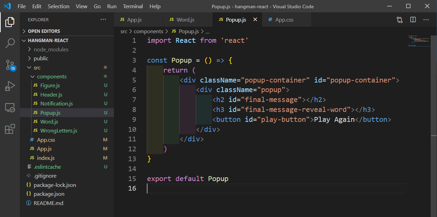Click the components breadcrumb segment

148,31
